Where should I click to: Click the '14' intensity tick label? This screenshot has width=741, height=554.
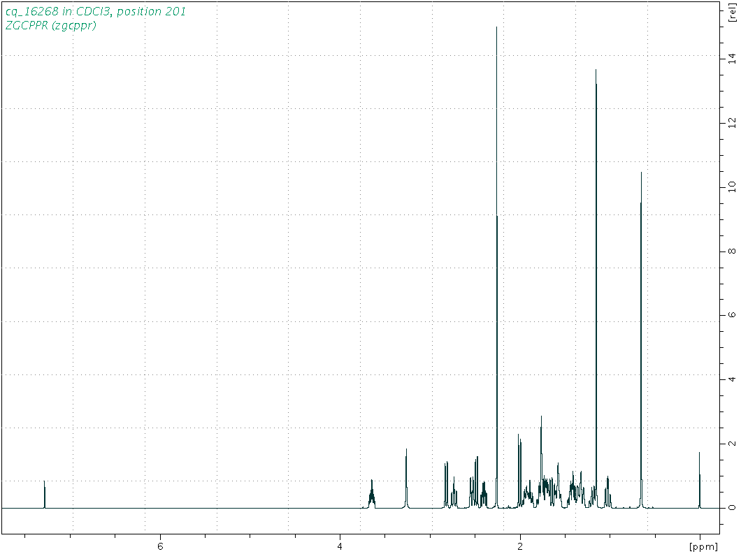point(733,59)
